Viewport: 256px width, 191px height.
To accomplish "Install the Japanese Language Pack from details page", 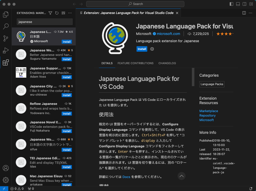I will pos(142,49).
